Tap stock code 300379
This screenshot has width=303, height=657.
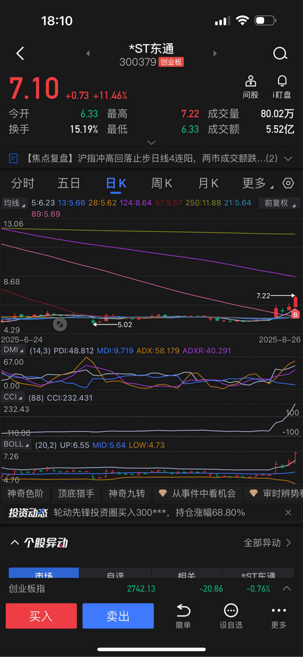pyautogui.click(x=138, y=62)
